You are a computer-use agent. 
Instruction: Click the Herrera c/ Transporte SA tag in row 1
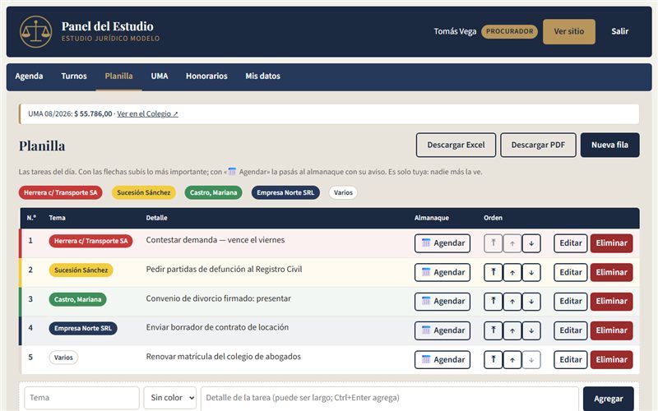pyautogui.click(x=90, y=241)
